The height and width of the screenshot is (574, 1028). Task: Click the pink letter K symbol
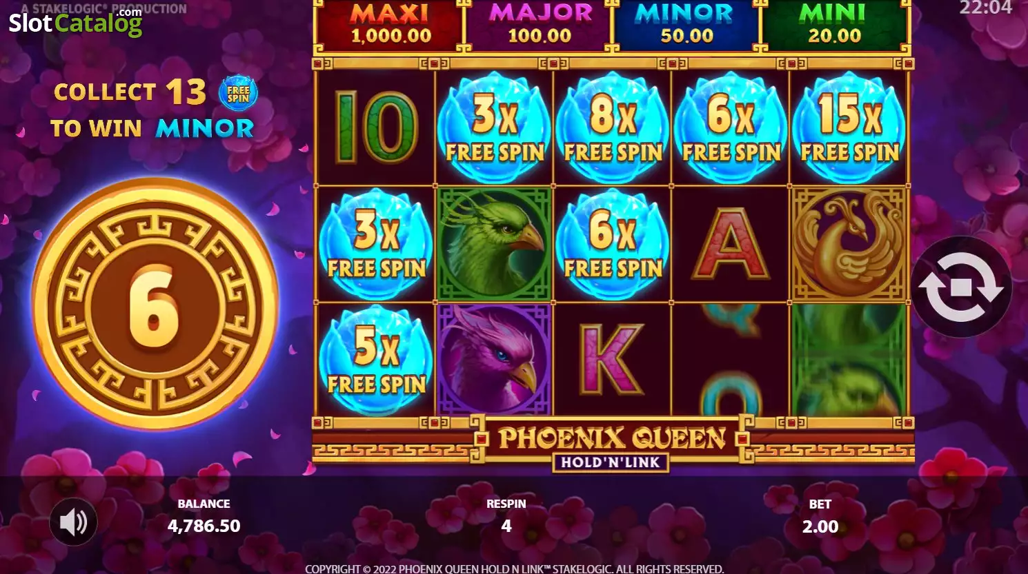[612, 359]
